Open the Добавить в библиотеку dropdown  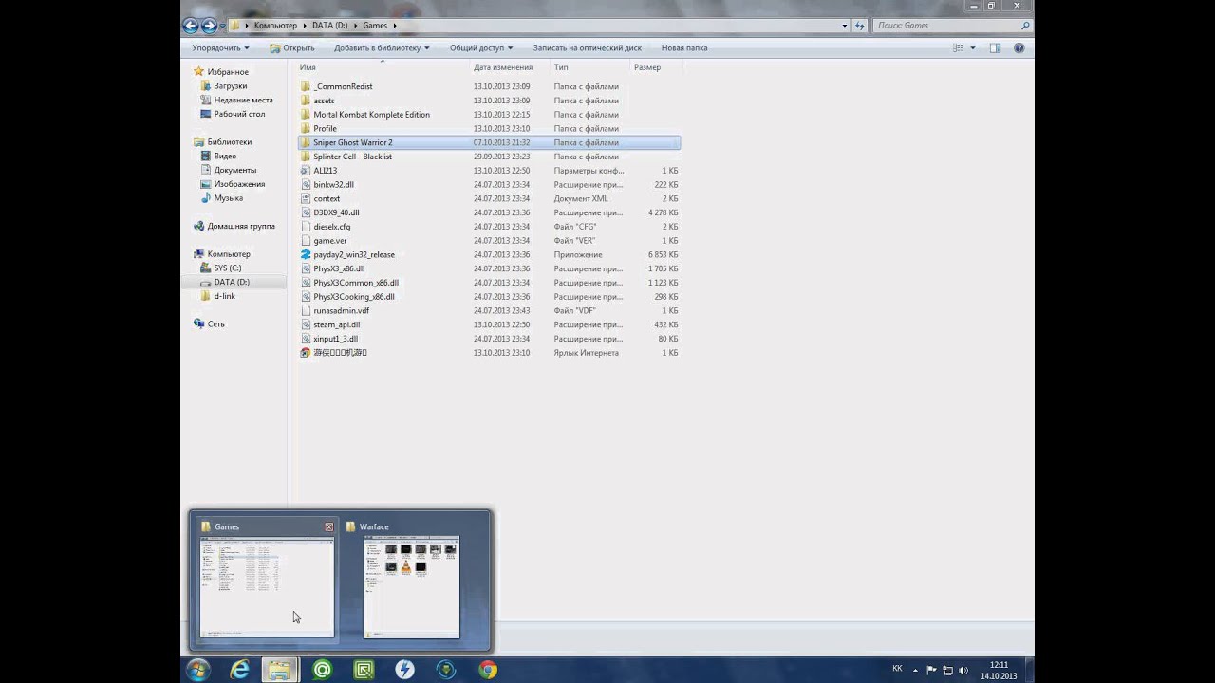point(382,47)
